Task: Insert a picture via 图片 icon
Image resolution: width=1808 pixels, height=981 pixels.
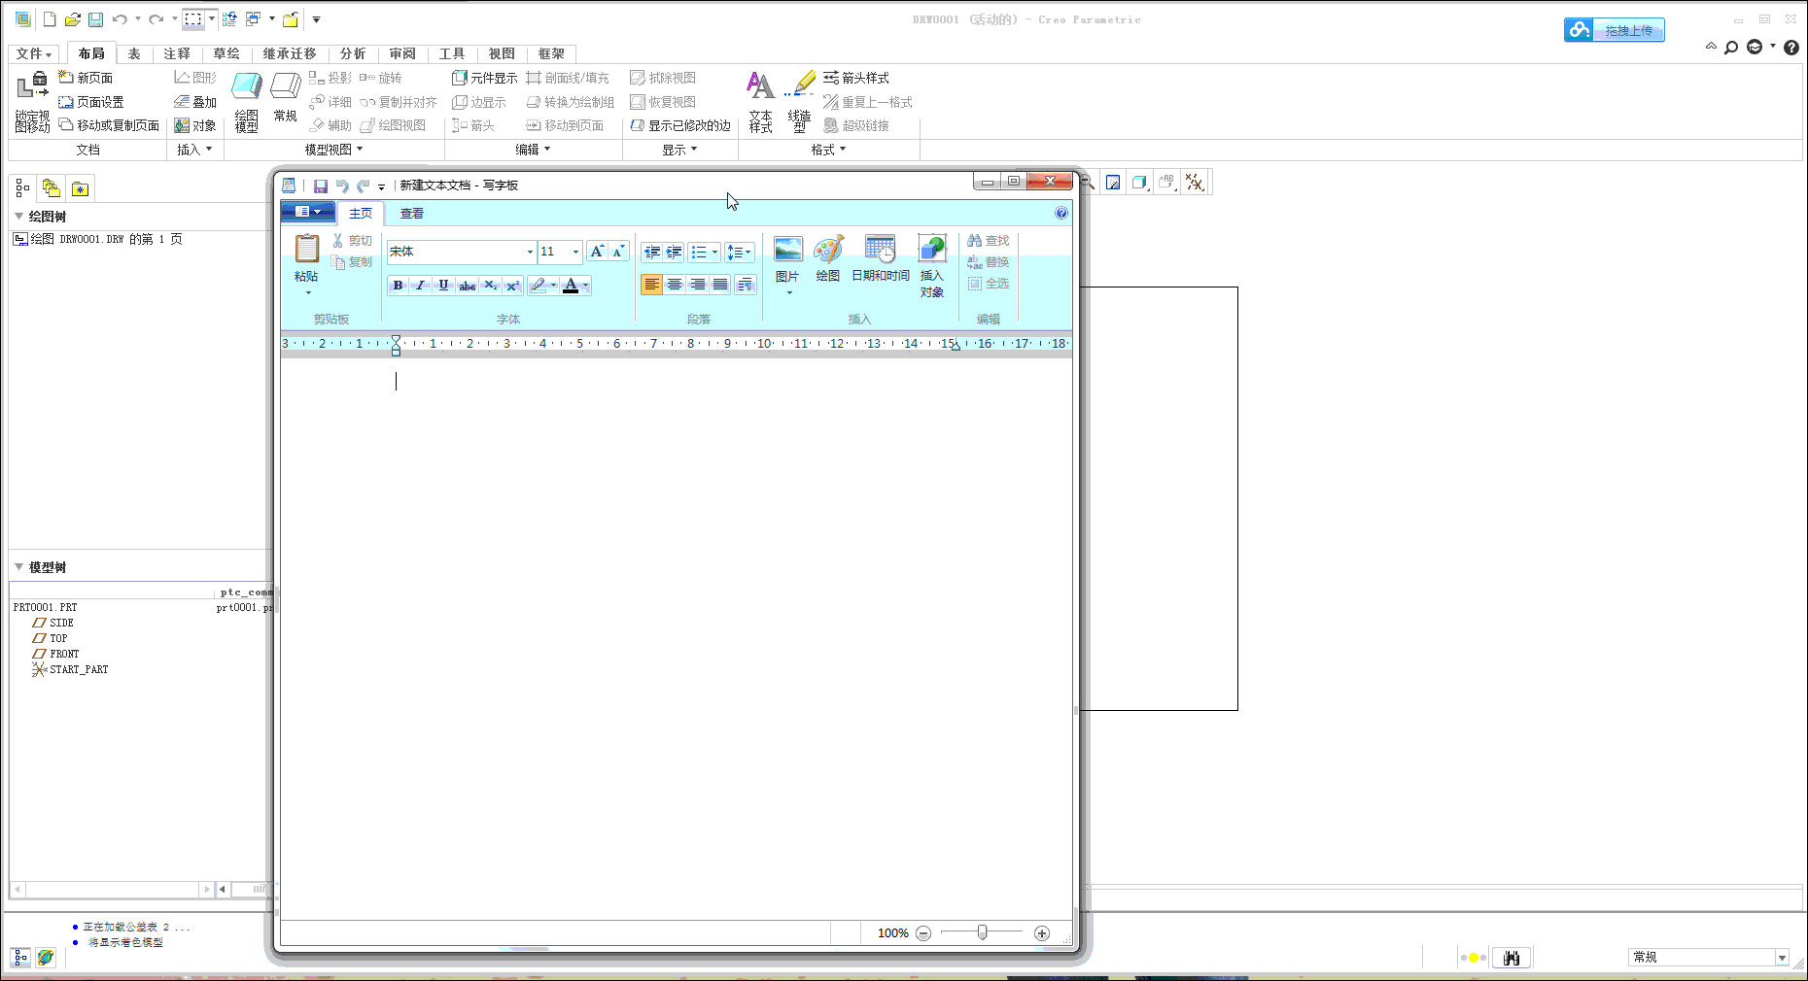Action: pyautogui.click(x=788, y=250)
